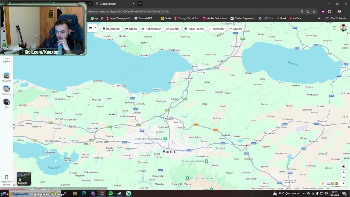Open İstanbul Online Yemek bookmark
This screenshot has width=350, height=197.
[215, 18]
